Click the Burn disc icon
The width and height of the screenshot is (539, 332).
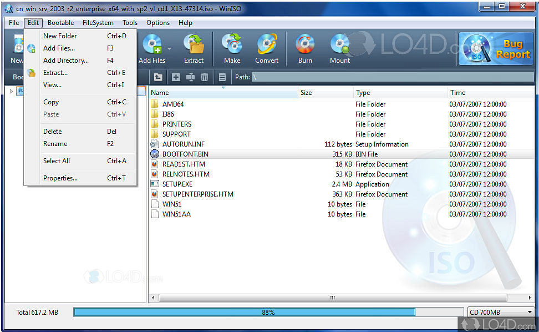coord(305,48)
